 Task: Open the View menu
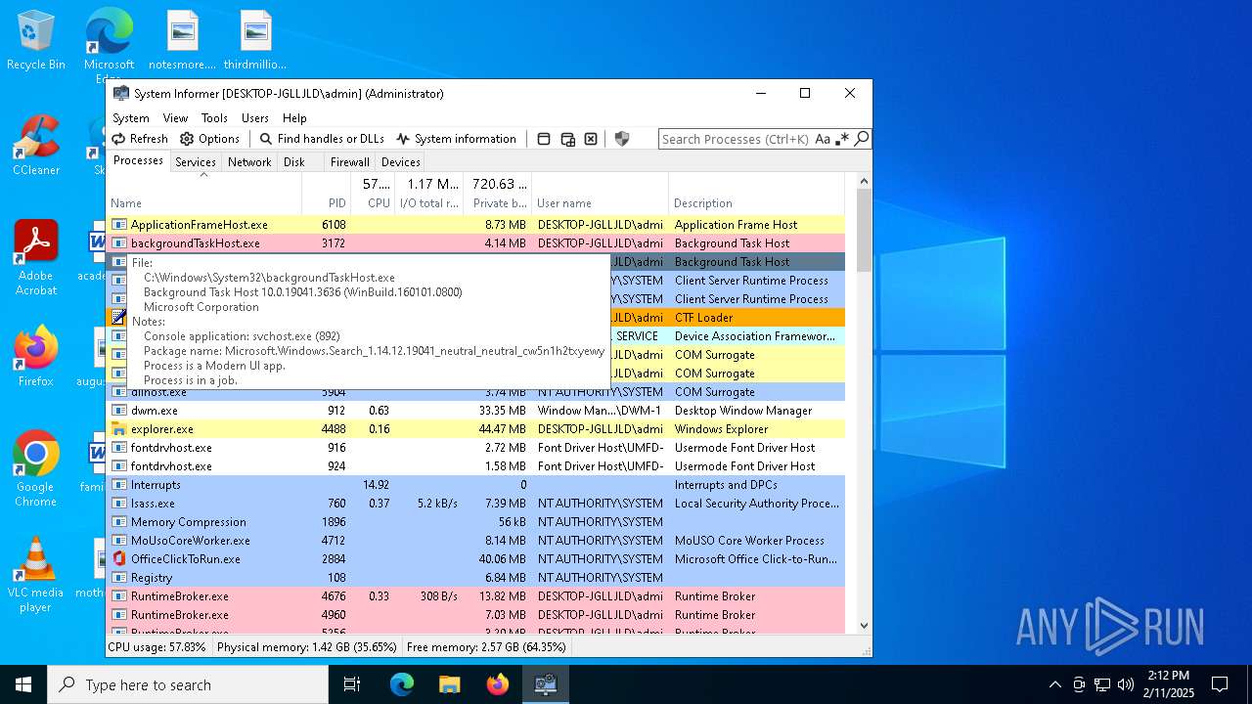pyautogui.click(x=175, y=117)
